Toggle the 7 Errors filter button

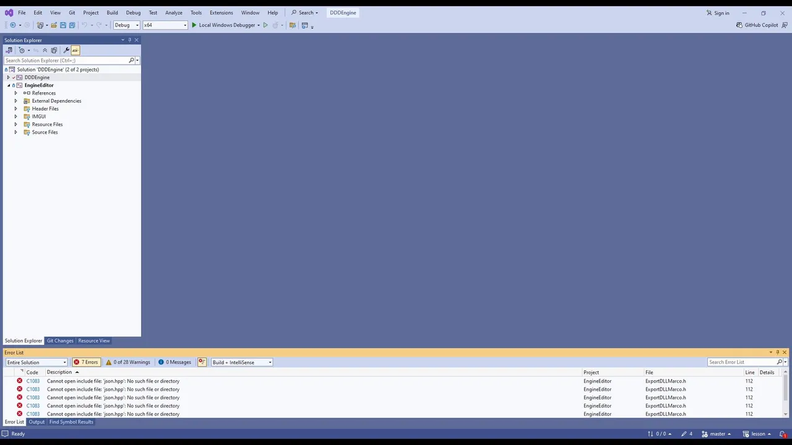86,362
